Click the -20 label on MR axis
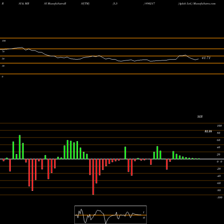This screenshot has height=224, width=224. (219, 169)
